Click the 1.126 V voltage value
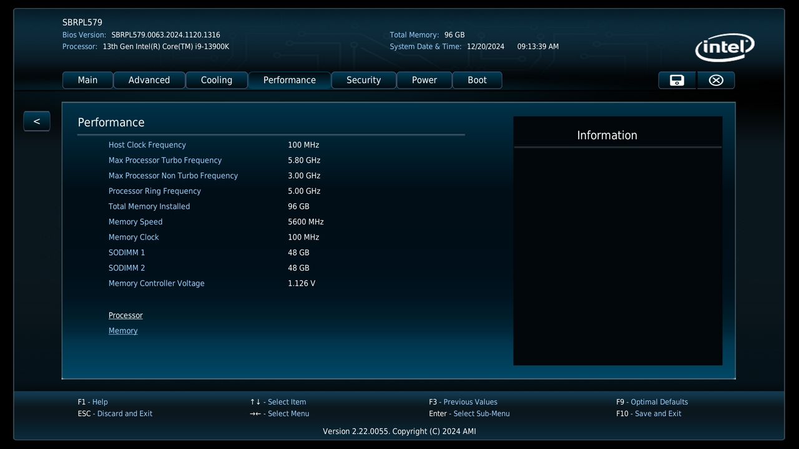Viewport: 799px width, 449px height. coord(301,283)
